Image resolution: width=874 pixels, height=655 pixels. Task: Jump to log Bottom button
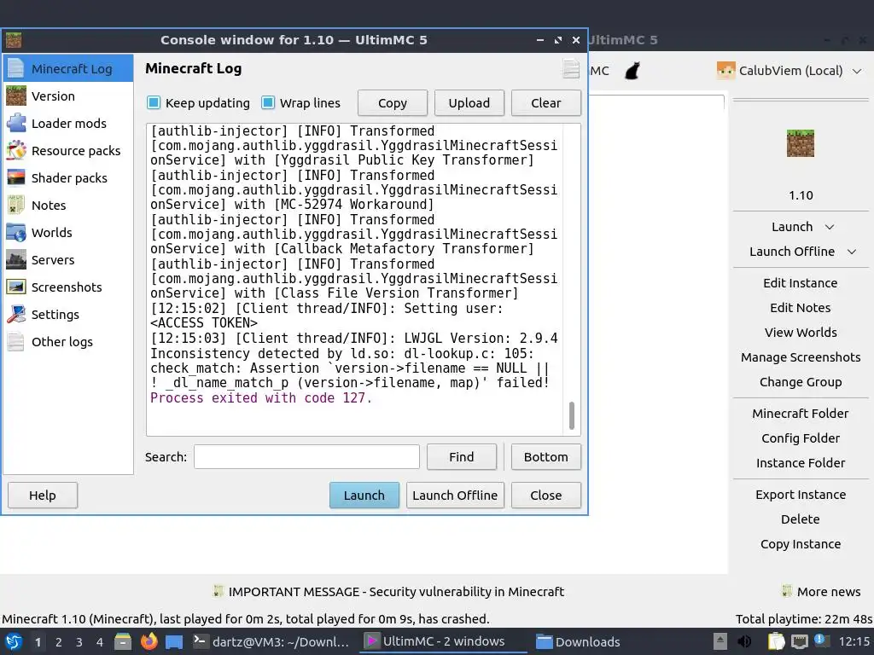(x=545, y=457)
